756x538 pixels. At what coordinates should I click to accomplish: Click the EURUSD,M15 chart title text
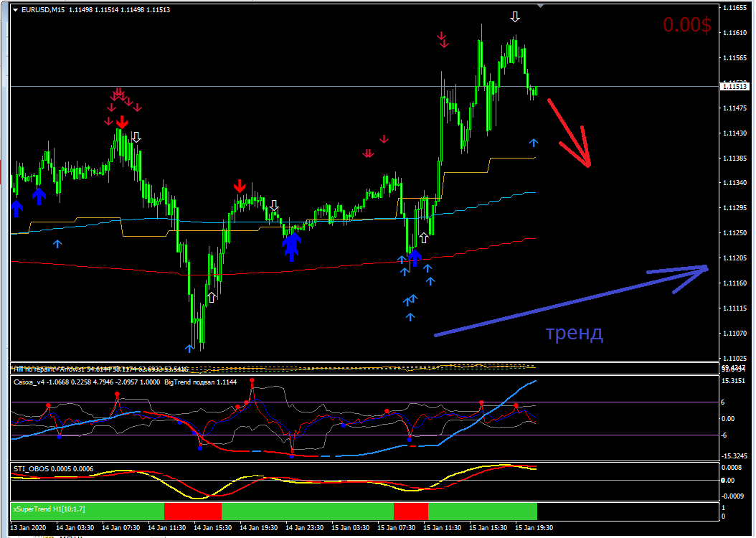43,9
